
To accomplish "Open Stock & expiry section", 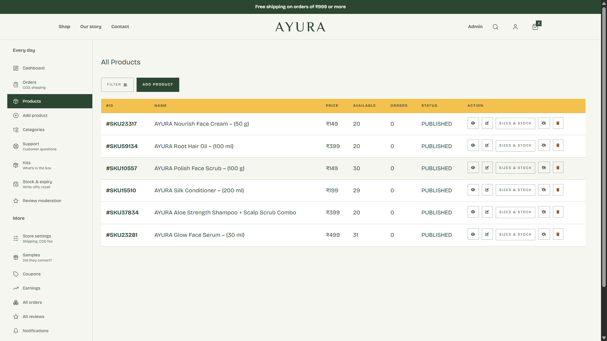I will click(x=50, y=184).
